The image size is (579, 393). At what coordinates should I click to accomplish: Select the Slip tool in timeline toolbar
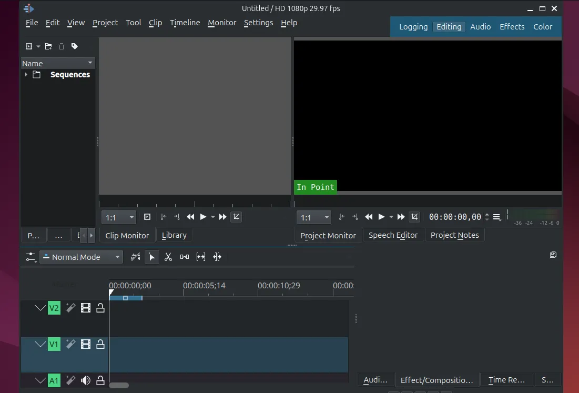point(201,257)
